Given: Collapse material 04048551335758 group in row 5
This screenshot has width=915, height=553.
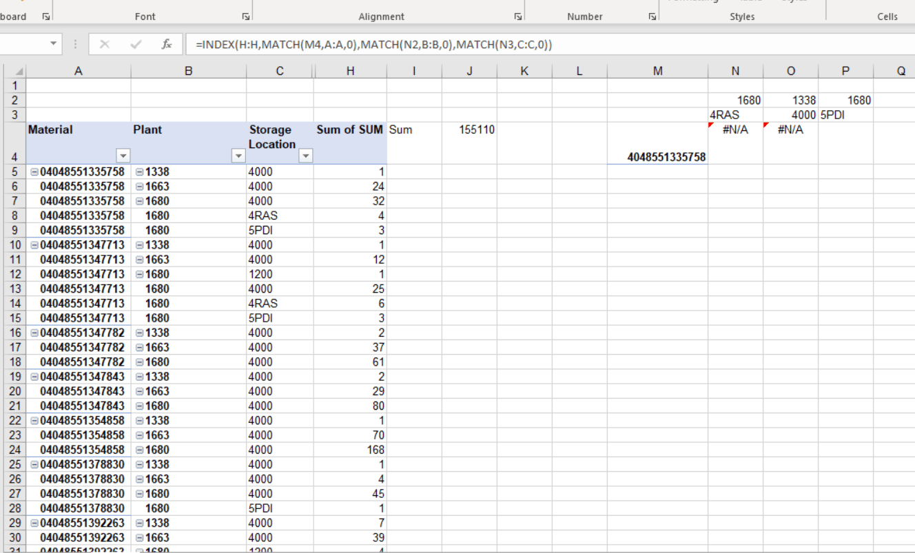Looking at the screenshot, I should coord(34,172).
